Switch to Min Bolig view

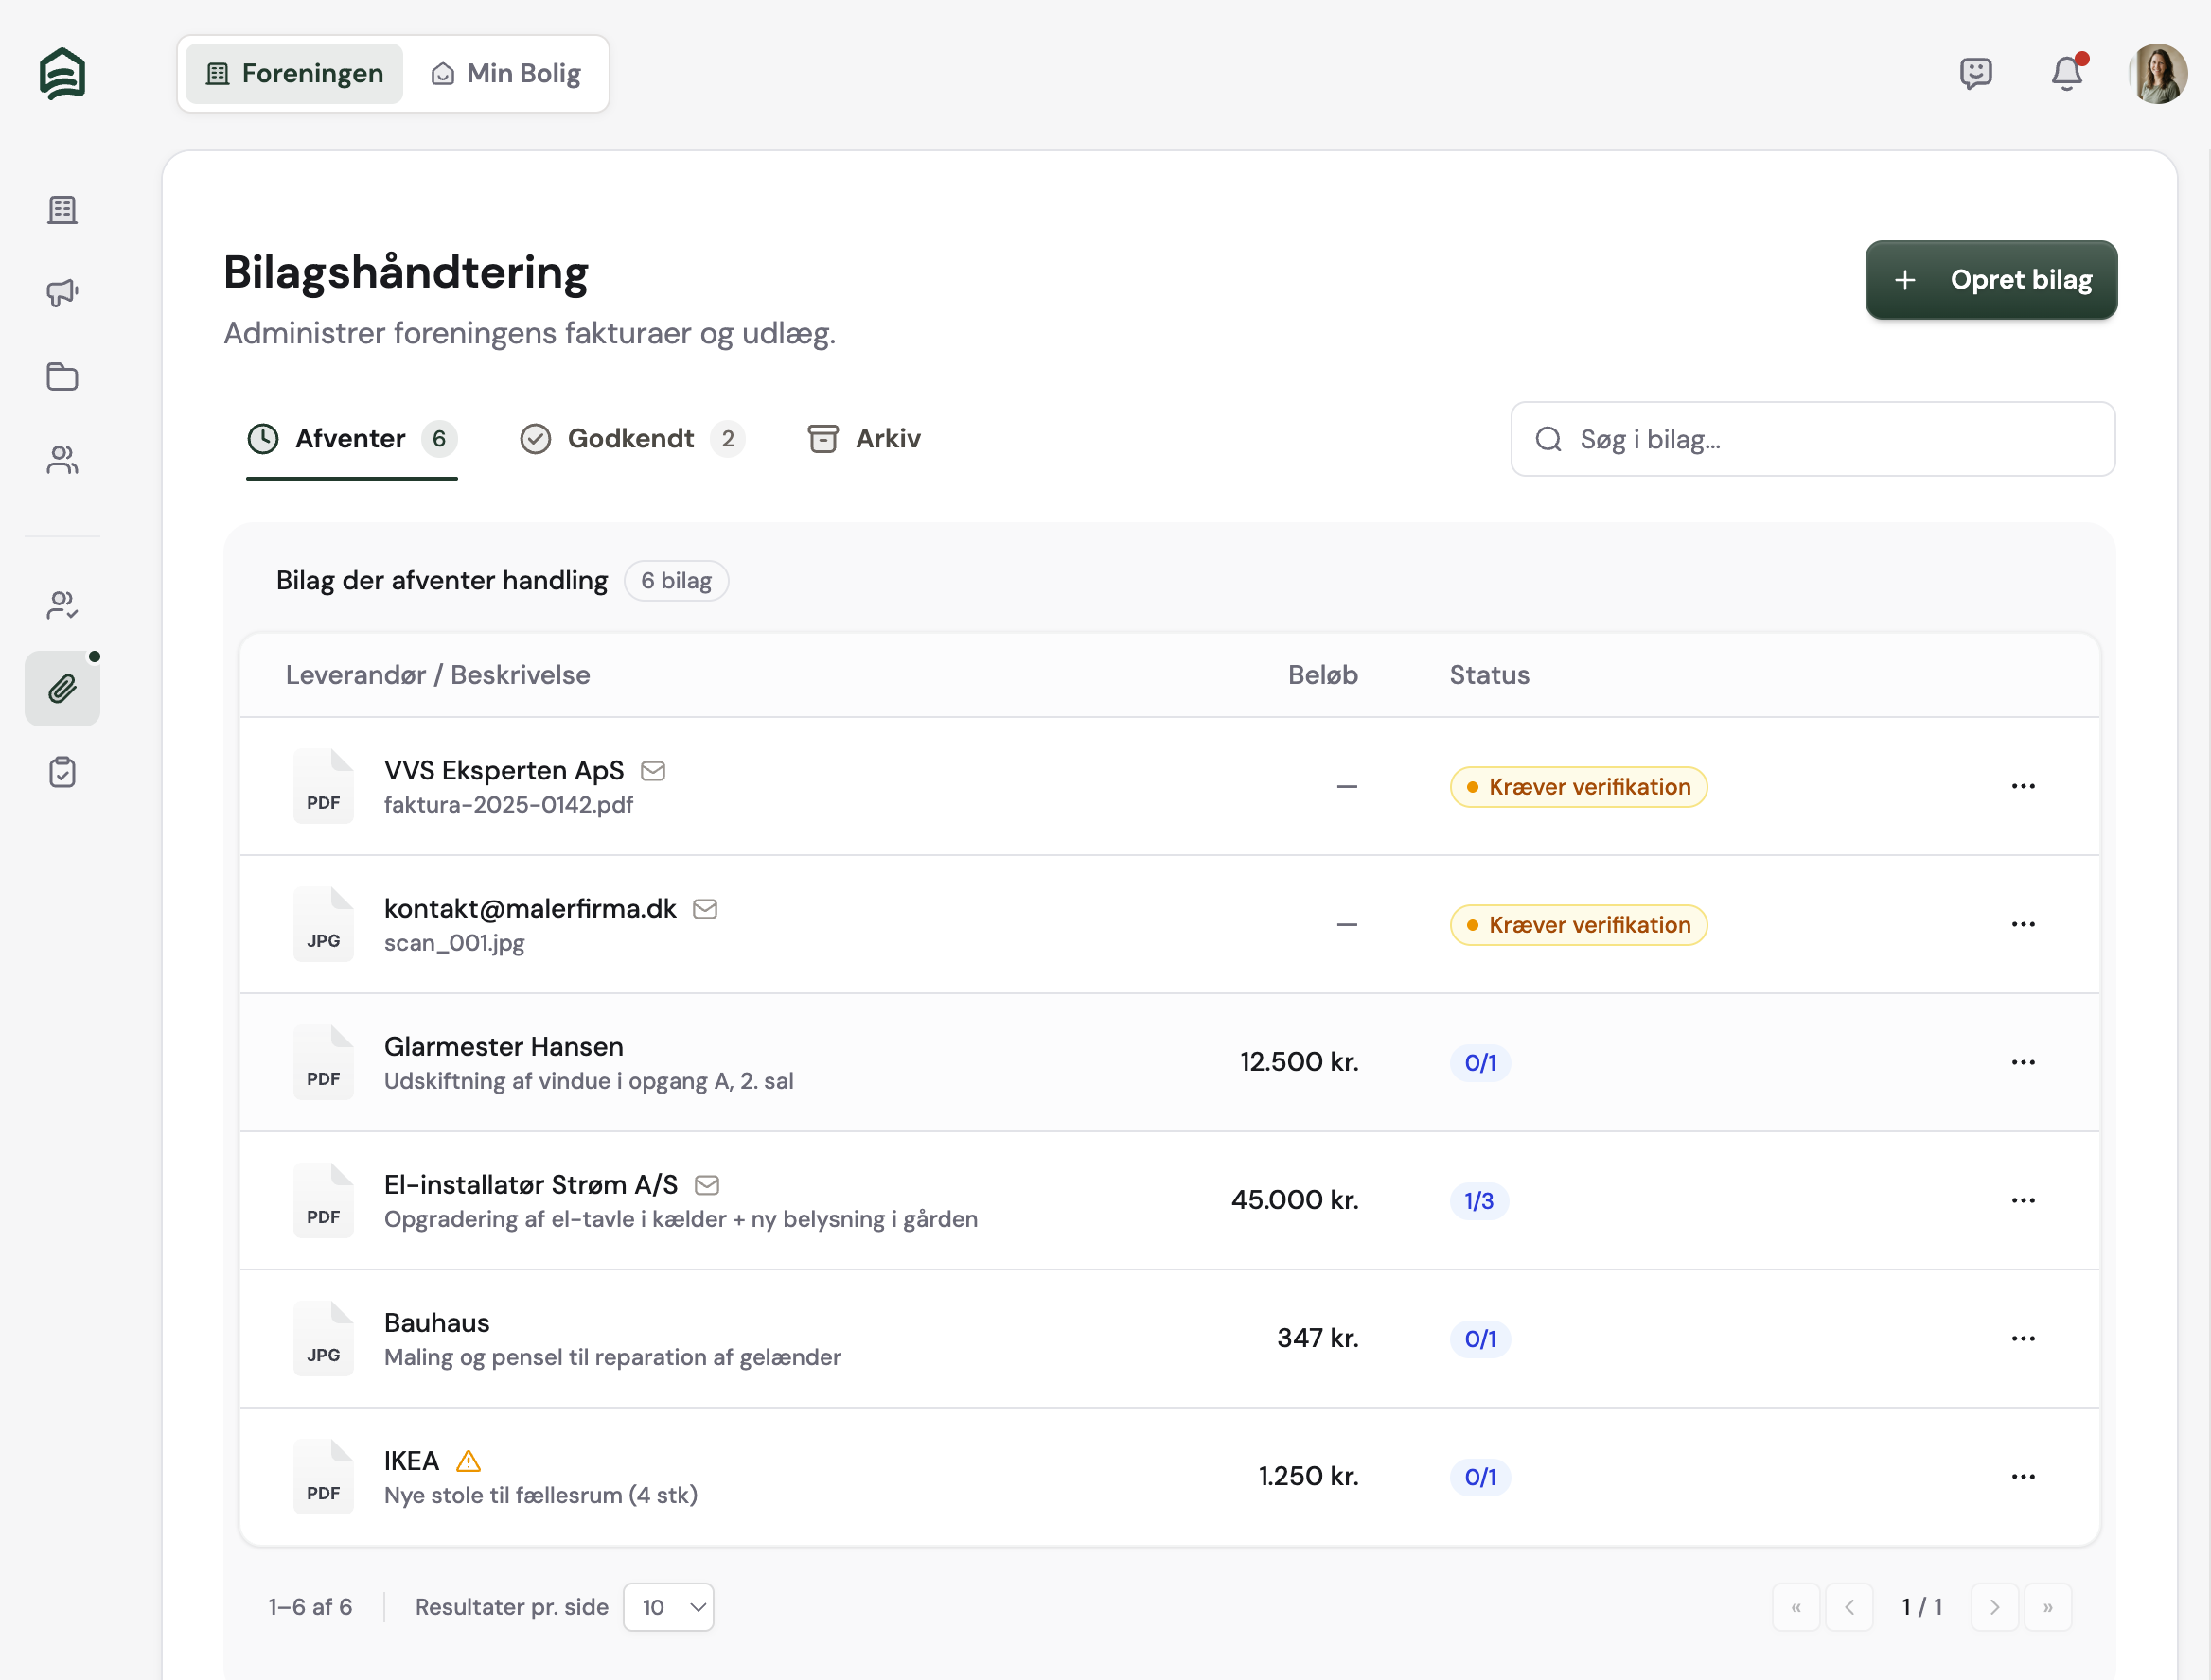tap(506, 73)
